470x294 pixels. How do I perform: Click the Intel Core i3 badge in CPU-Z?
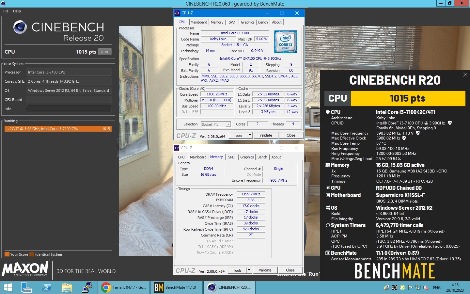coord(286,42)
